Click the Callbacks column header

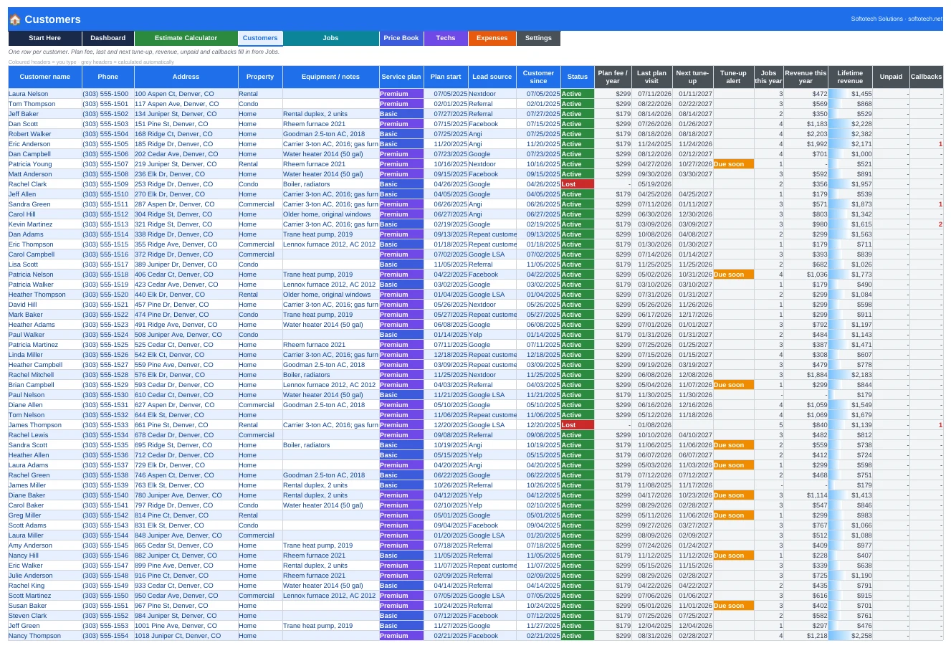pos(926,77)
